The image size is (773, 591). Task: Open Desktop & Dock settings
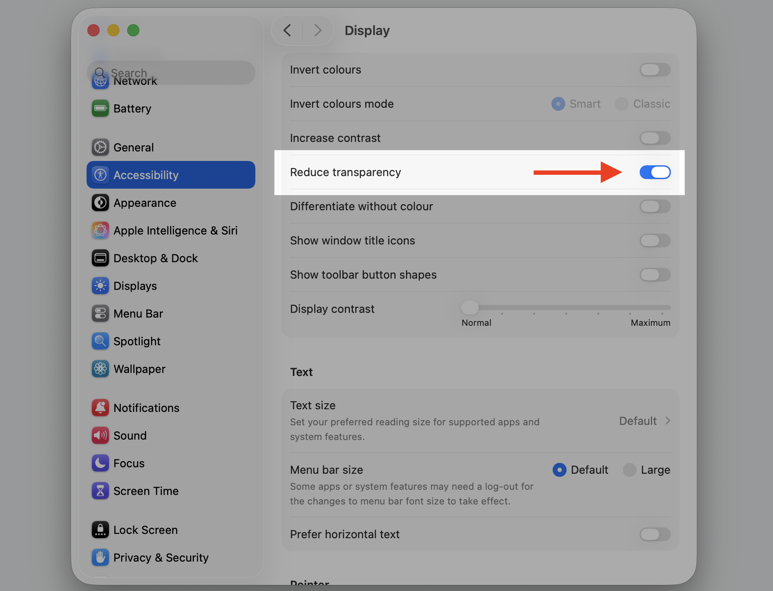click(x=171, y=258)
